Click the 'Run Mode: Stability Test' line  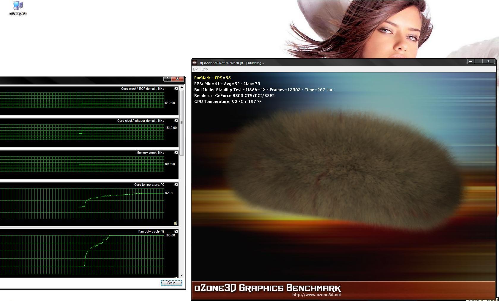[x=263, y=89]
